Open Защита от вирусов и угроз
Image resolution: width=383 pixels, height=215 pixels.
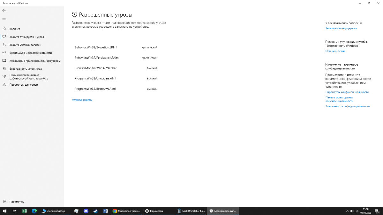tap(32, 37)
